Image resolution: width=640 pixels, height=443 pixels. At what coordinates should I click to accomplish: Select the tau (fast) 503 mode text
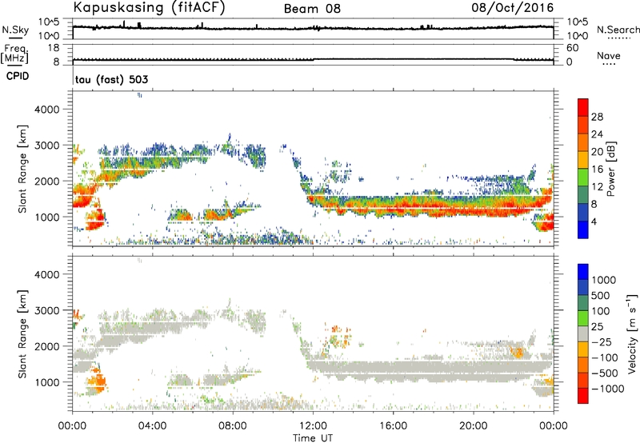pyautogui.click(x=111, y=79)
